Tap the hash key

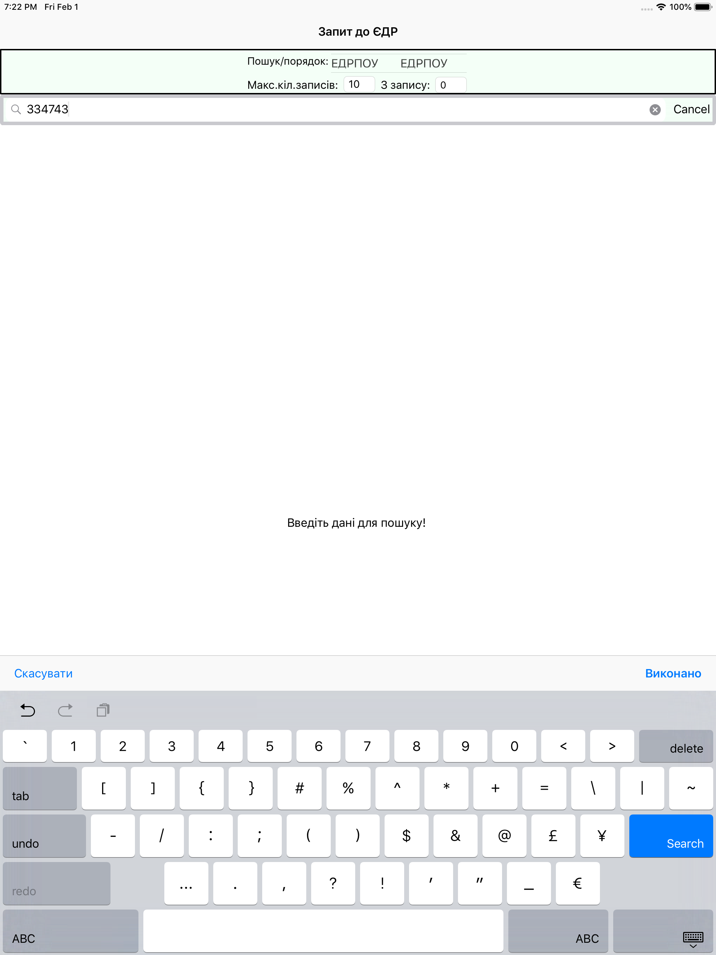point(299,788)
